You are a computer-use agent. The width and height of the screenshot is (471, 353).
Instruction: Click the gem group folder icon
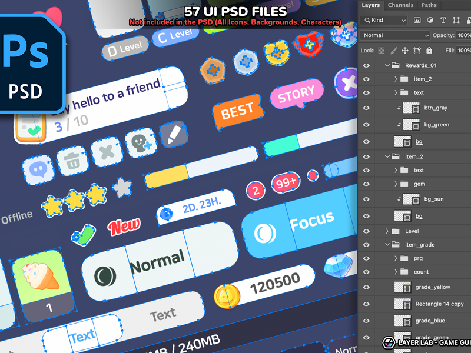(404, 184)
